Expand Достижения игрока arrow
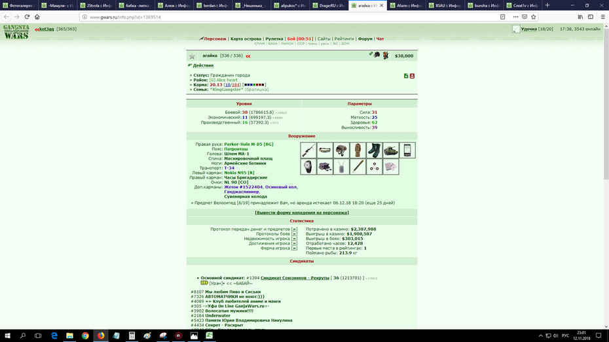 [294, 243]
